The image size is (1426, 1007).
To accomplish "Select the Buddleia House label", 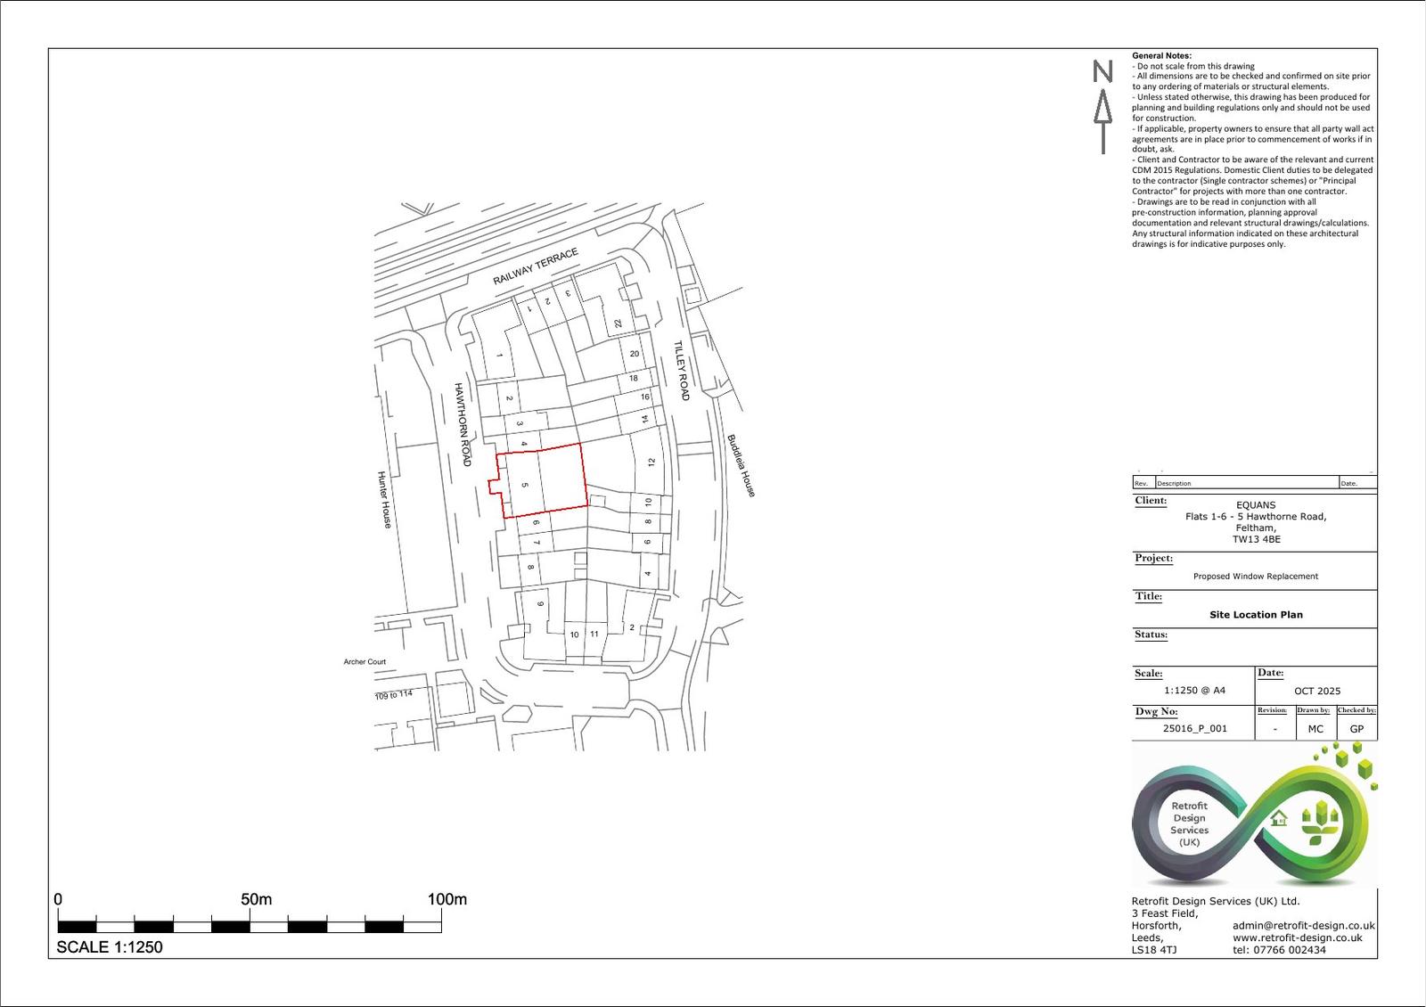I will pyautogui.click(x=743, y=466).
